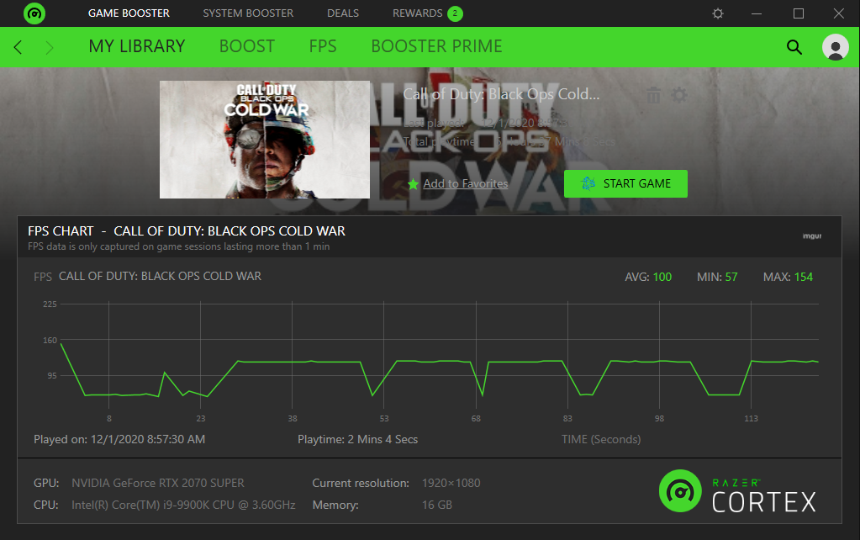Click the 'AVG: 100' value

point(648,277)
